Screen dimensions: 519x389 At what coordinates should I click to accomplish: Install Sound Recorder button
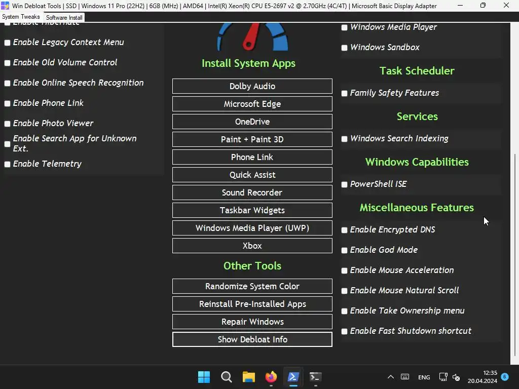(252, 192)
